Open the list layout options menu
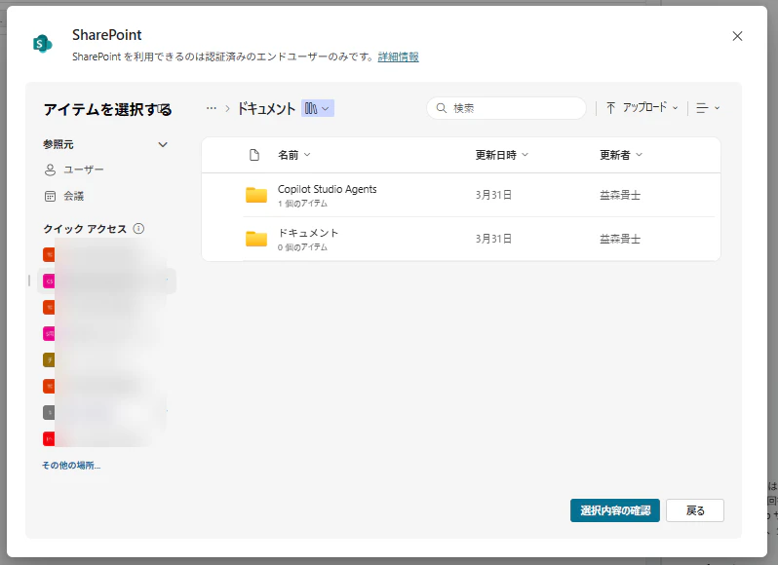 pyautogui.click(x=708, y=108)
